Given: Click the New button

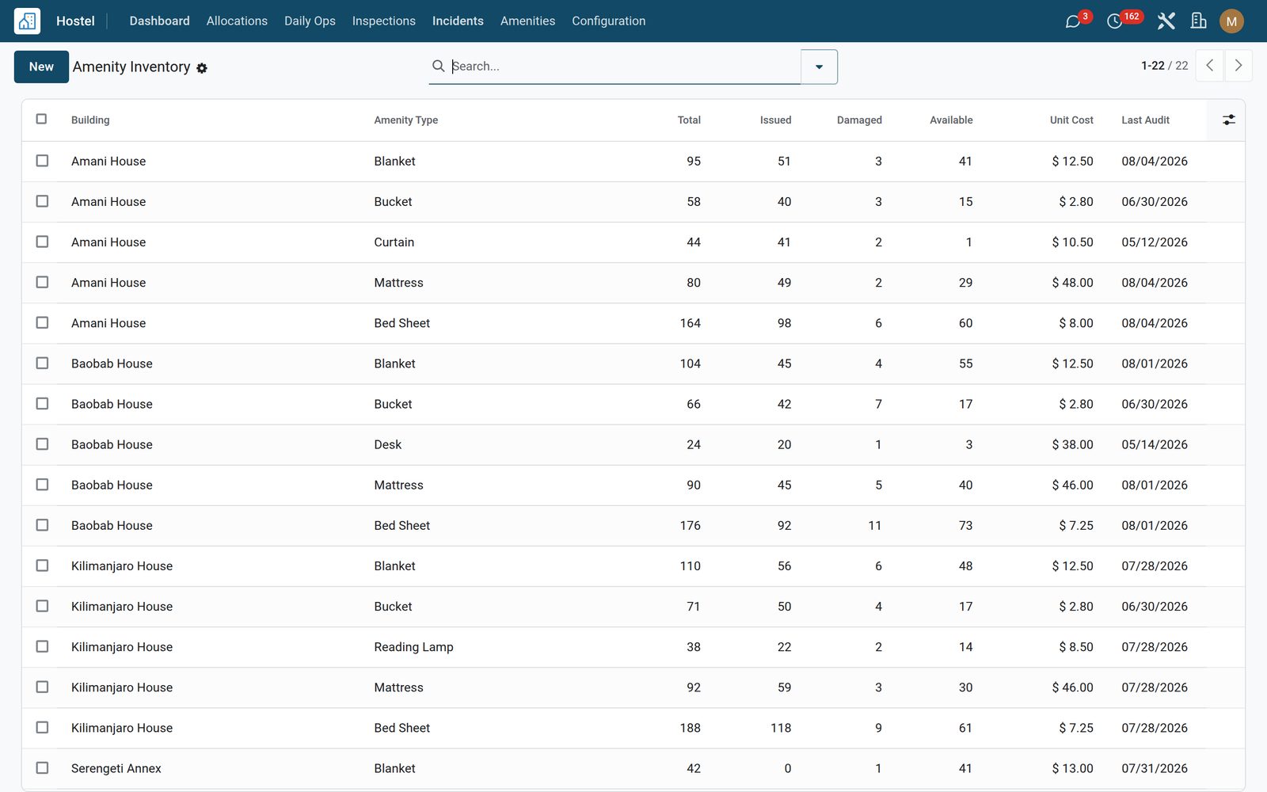Looking at the screenshot, I should point(41,67).
